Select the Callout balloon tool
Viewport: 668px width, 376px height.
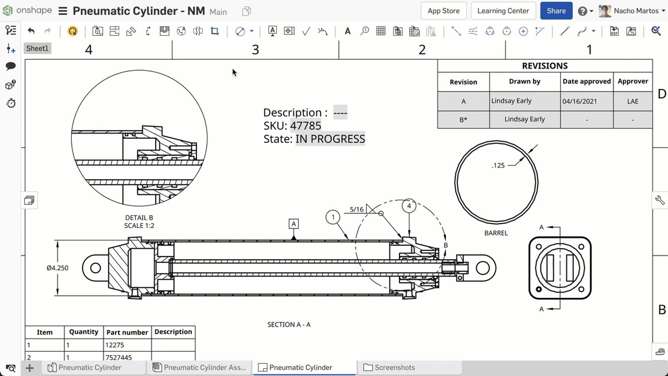click(x=364, y=31)
